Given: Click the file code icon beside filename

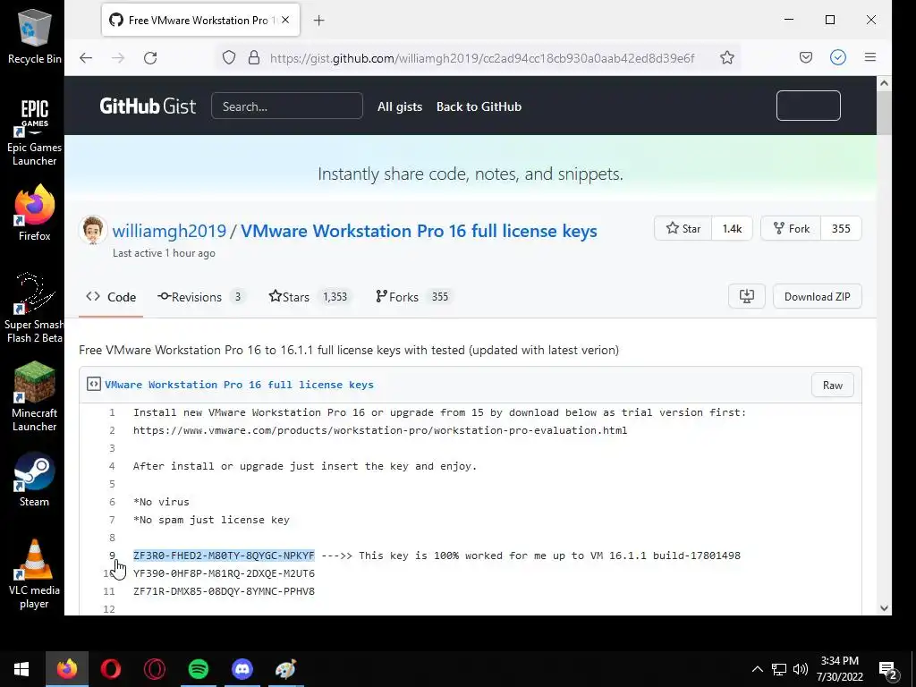Looking at the screenshot, I should [x=93, y=384].
